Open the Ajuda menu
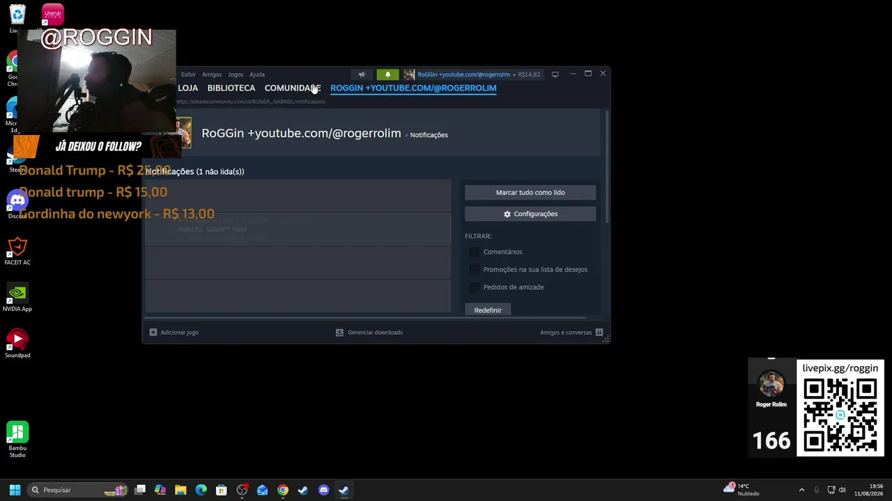 tap(257, 74)
